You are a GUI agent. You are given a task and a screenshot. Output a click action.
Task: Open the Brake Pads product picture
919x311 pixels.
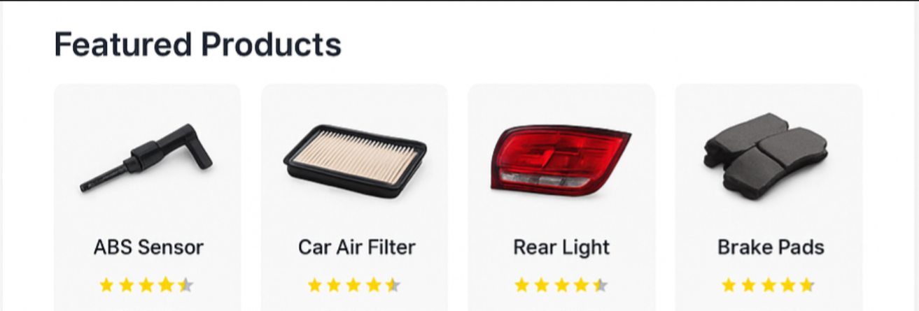[765, 155]
